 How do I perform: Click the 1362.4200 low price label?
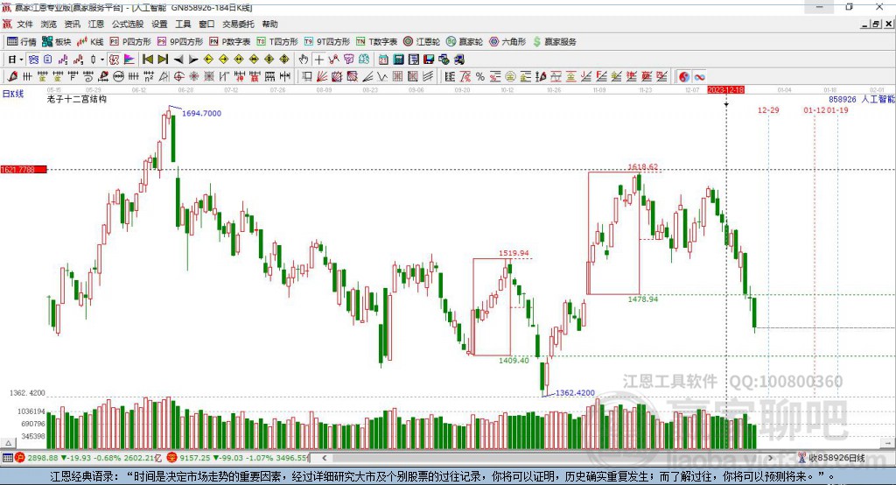(575, 392)
